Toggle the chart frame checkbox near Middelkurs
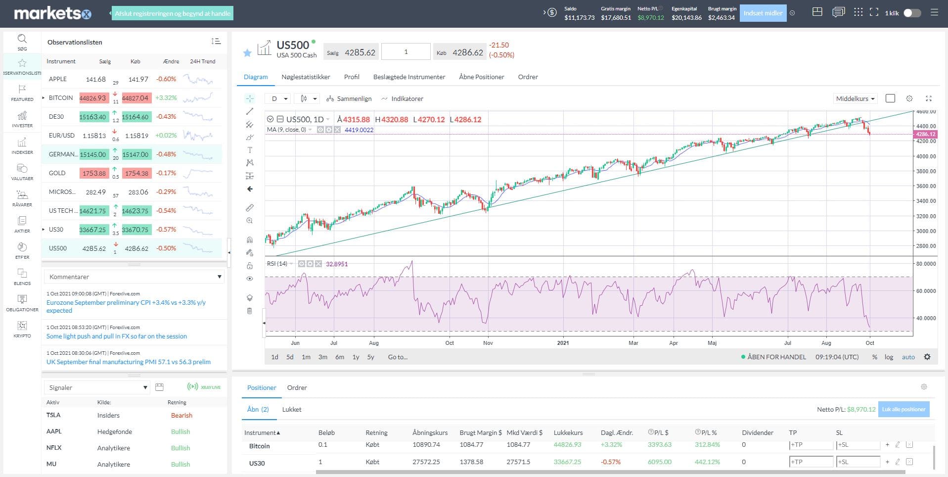Image resolution: width=948 pixels, height=477 pixels. (x=890, y=98)
